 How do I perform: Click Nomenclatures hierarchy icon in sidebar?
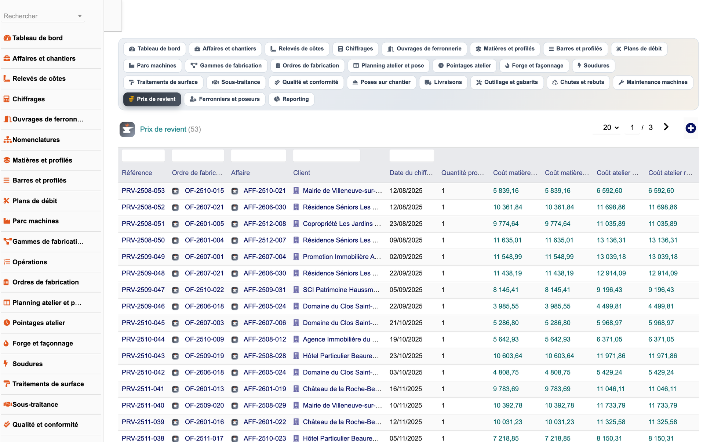[x=7, y=140]
